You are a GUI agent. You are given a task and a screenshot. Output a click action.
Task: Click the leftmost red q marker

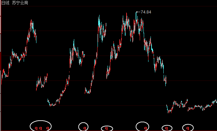(x=36, y=128)
